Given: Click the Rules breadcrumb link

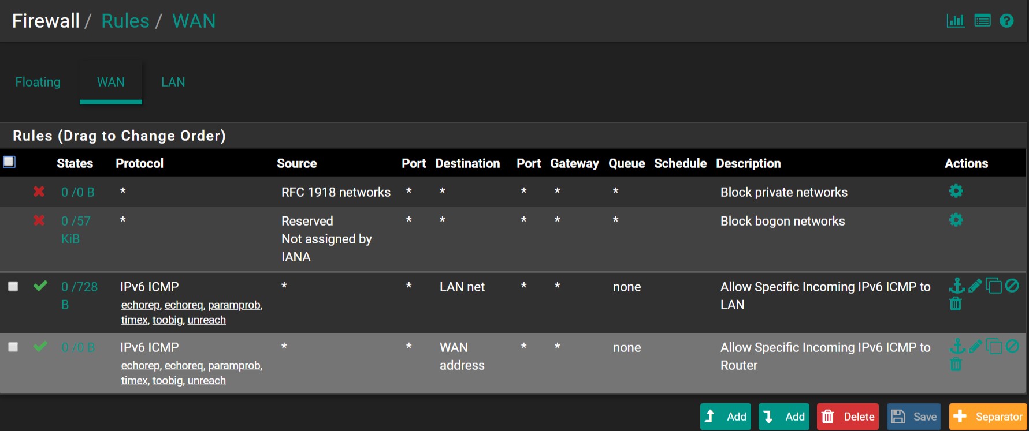Looking at the screenshot, I should tap(125, 21).
